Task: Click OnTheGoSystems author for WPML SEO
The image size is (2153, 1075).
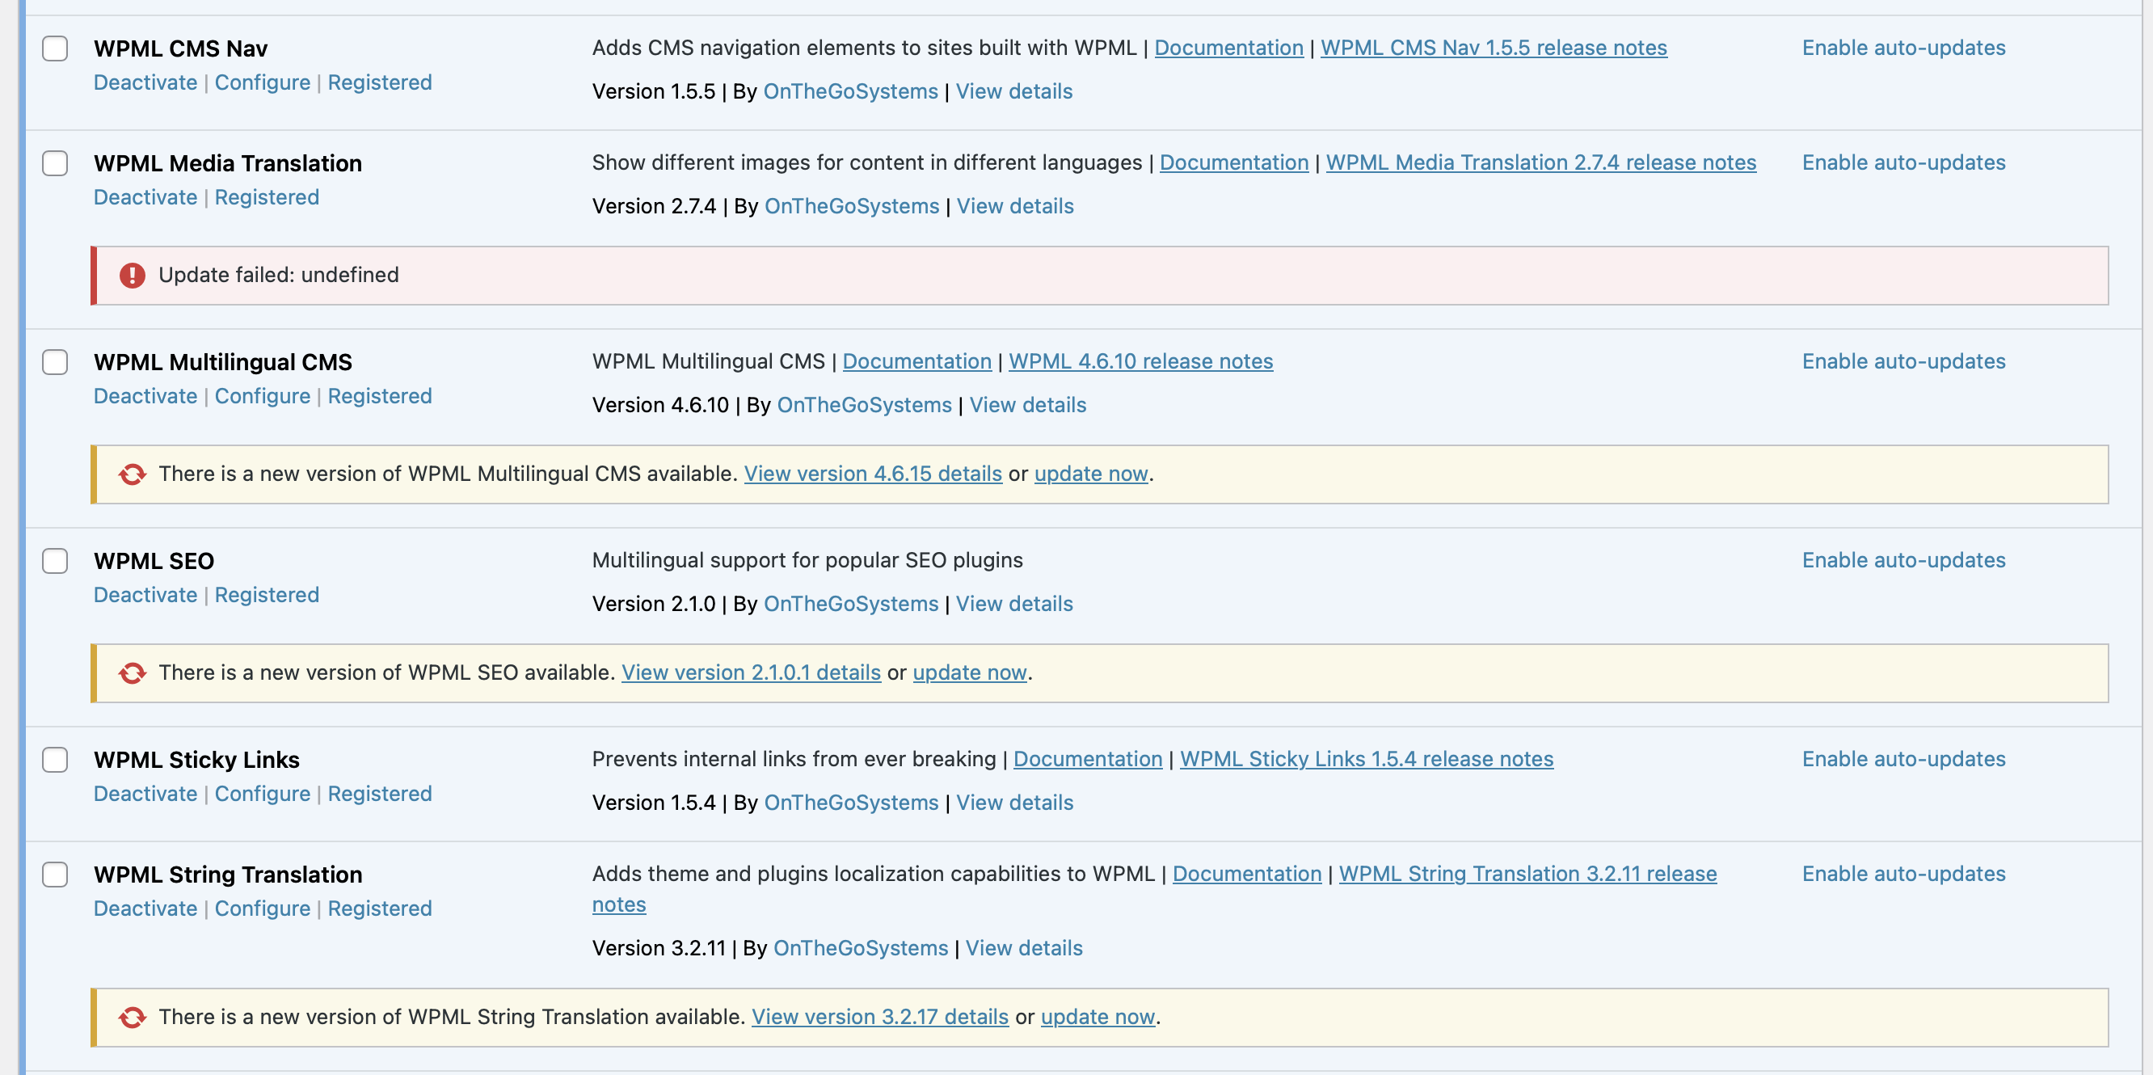Action: [x=851, y=604]
